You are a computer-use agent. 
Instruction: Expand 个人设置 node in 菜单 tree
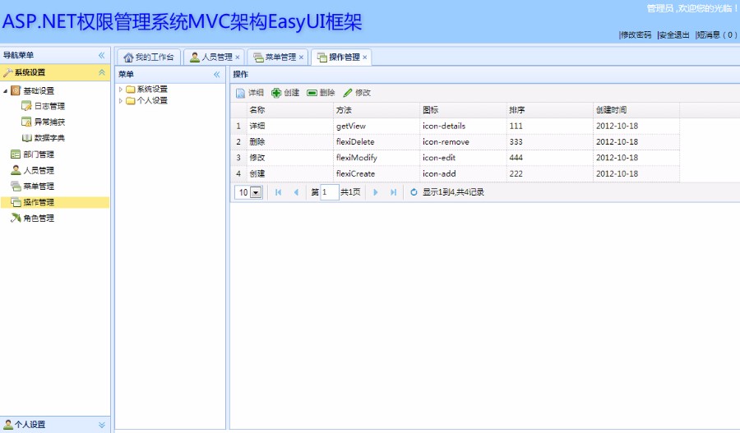click(120, 100)
